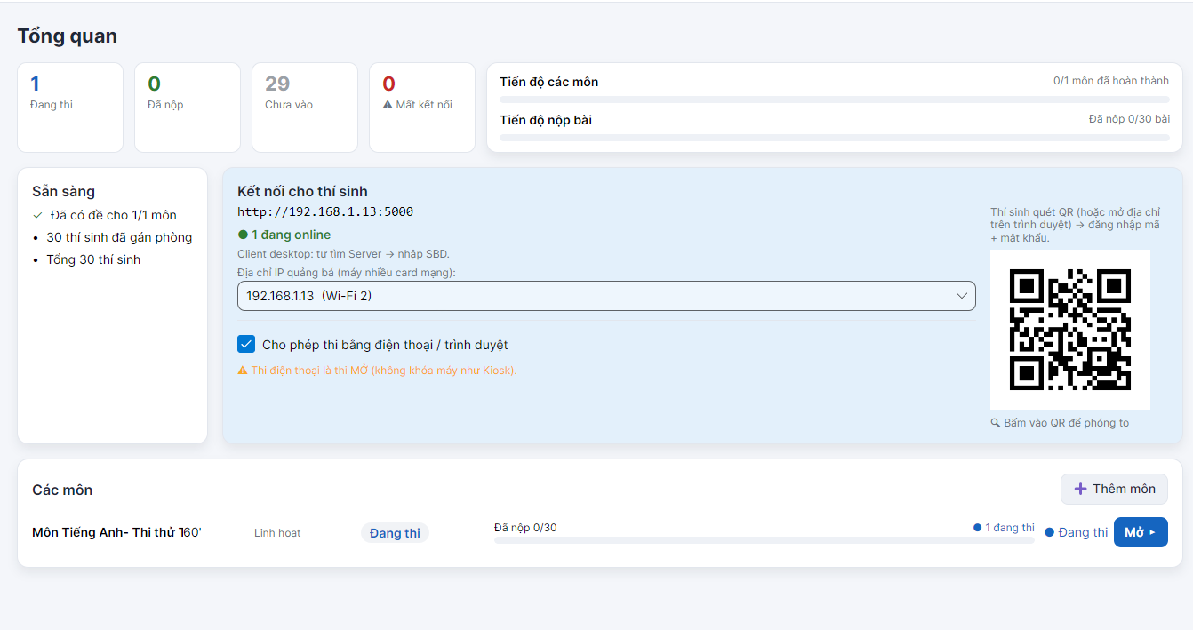Open the Môn Tiếng Anh exam with Mở
The height and width of the screenshot is (630, 1193).
coord(1141,532)
